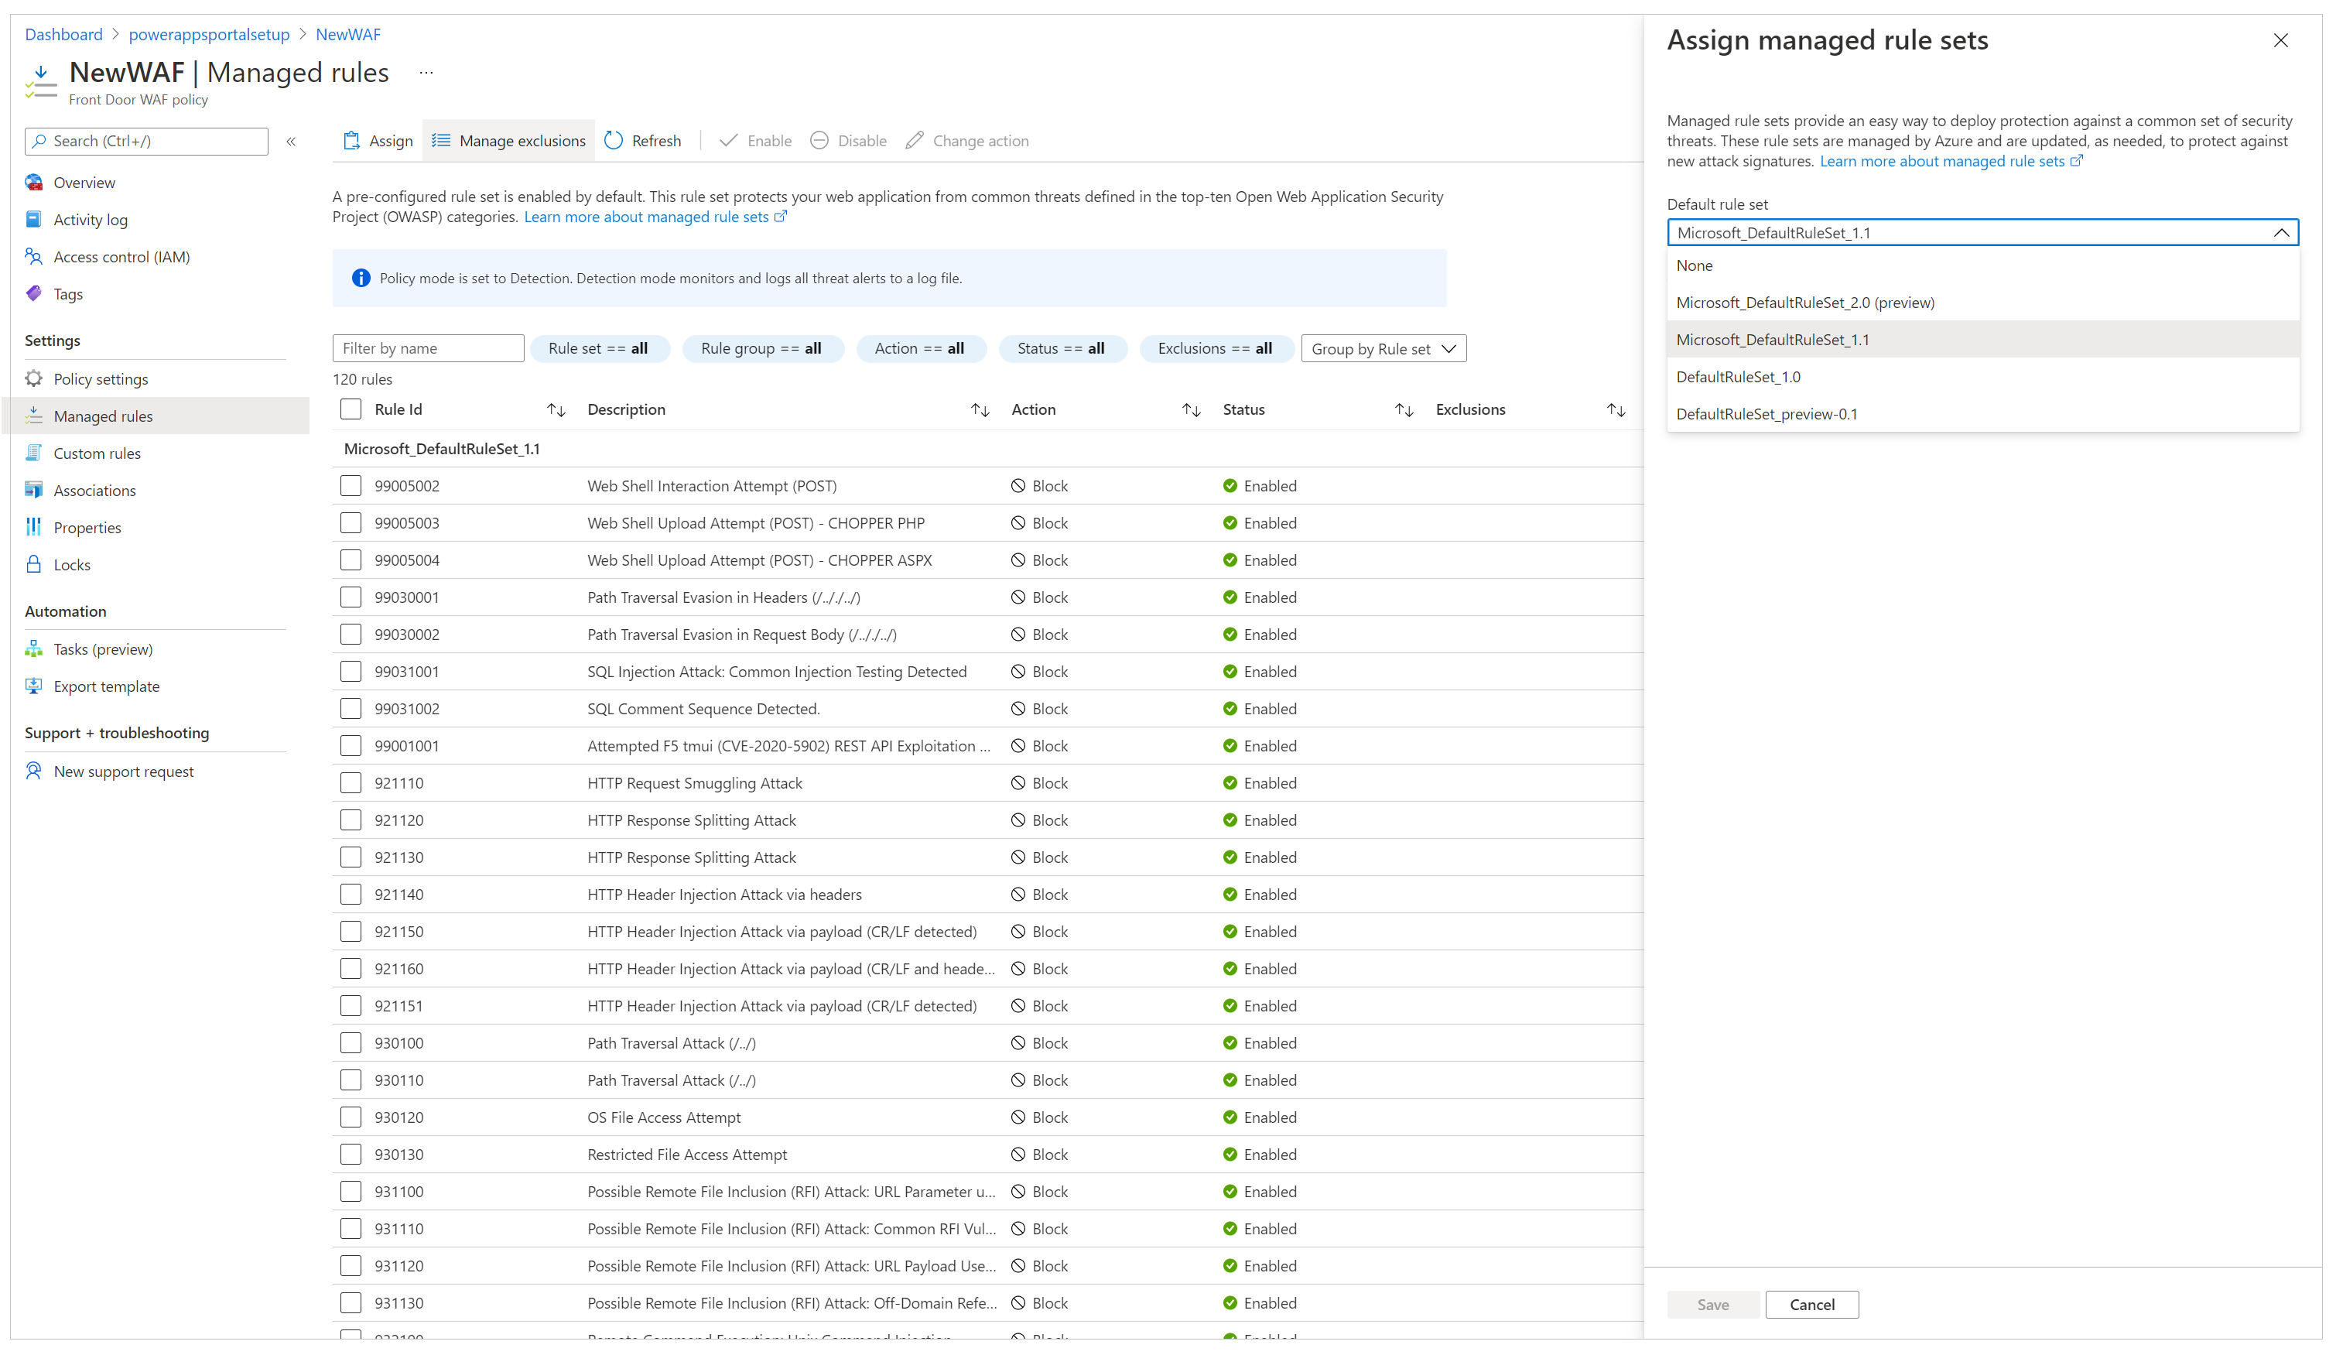Click the Filter by name input field
The image size is (2336, 1355).
pyautogui.click(x=426, y=348)
